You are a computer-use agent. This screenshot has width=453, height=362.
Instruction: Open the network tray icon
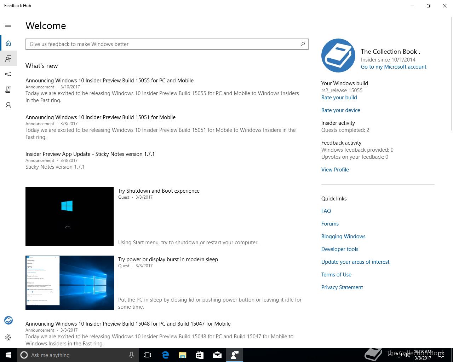(398, 355)
